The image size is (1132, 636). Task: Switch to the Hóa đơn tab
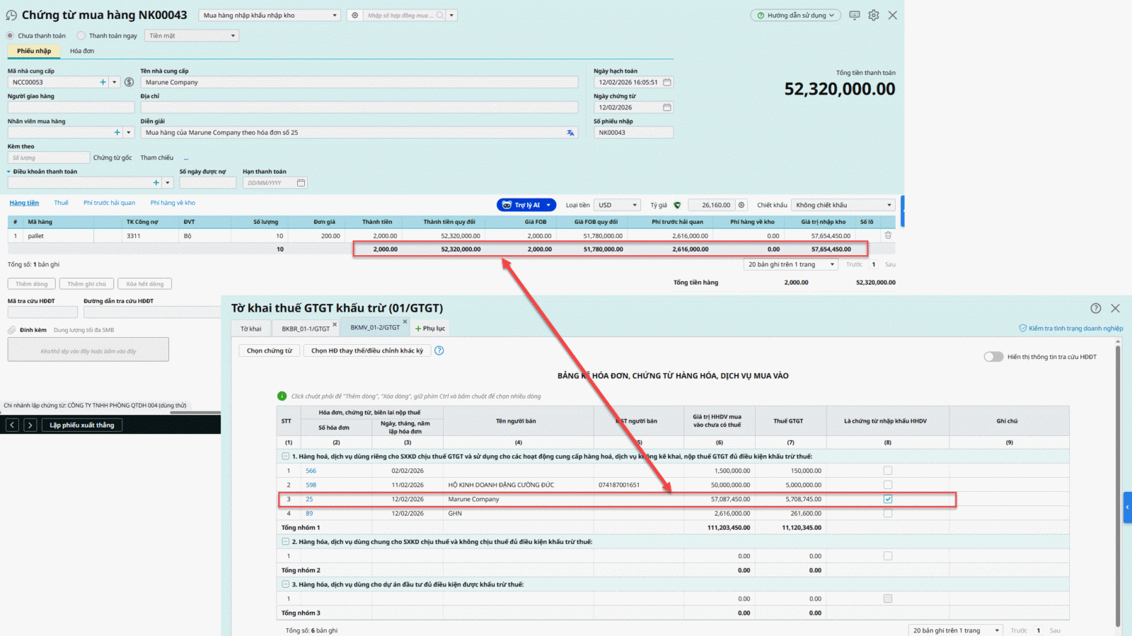[x=82, y=51]
